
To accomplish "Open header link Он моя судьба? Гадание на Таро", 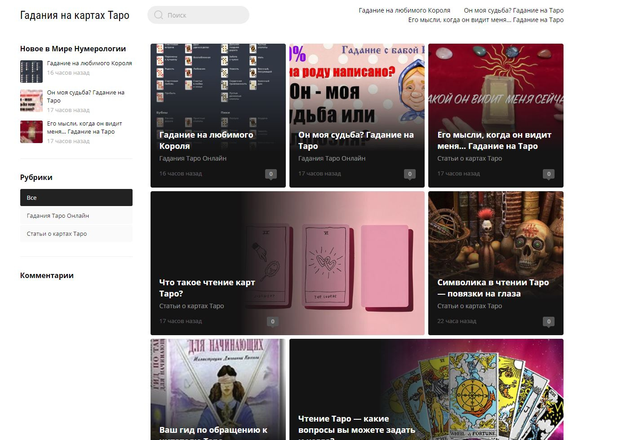I will 514,10.
